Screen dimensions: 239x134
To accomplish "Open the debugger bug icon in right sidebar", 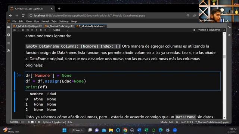I will coord(229,35).
